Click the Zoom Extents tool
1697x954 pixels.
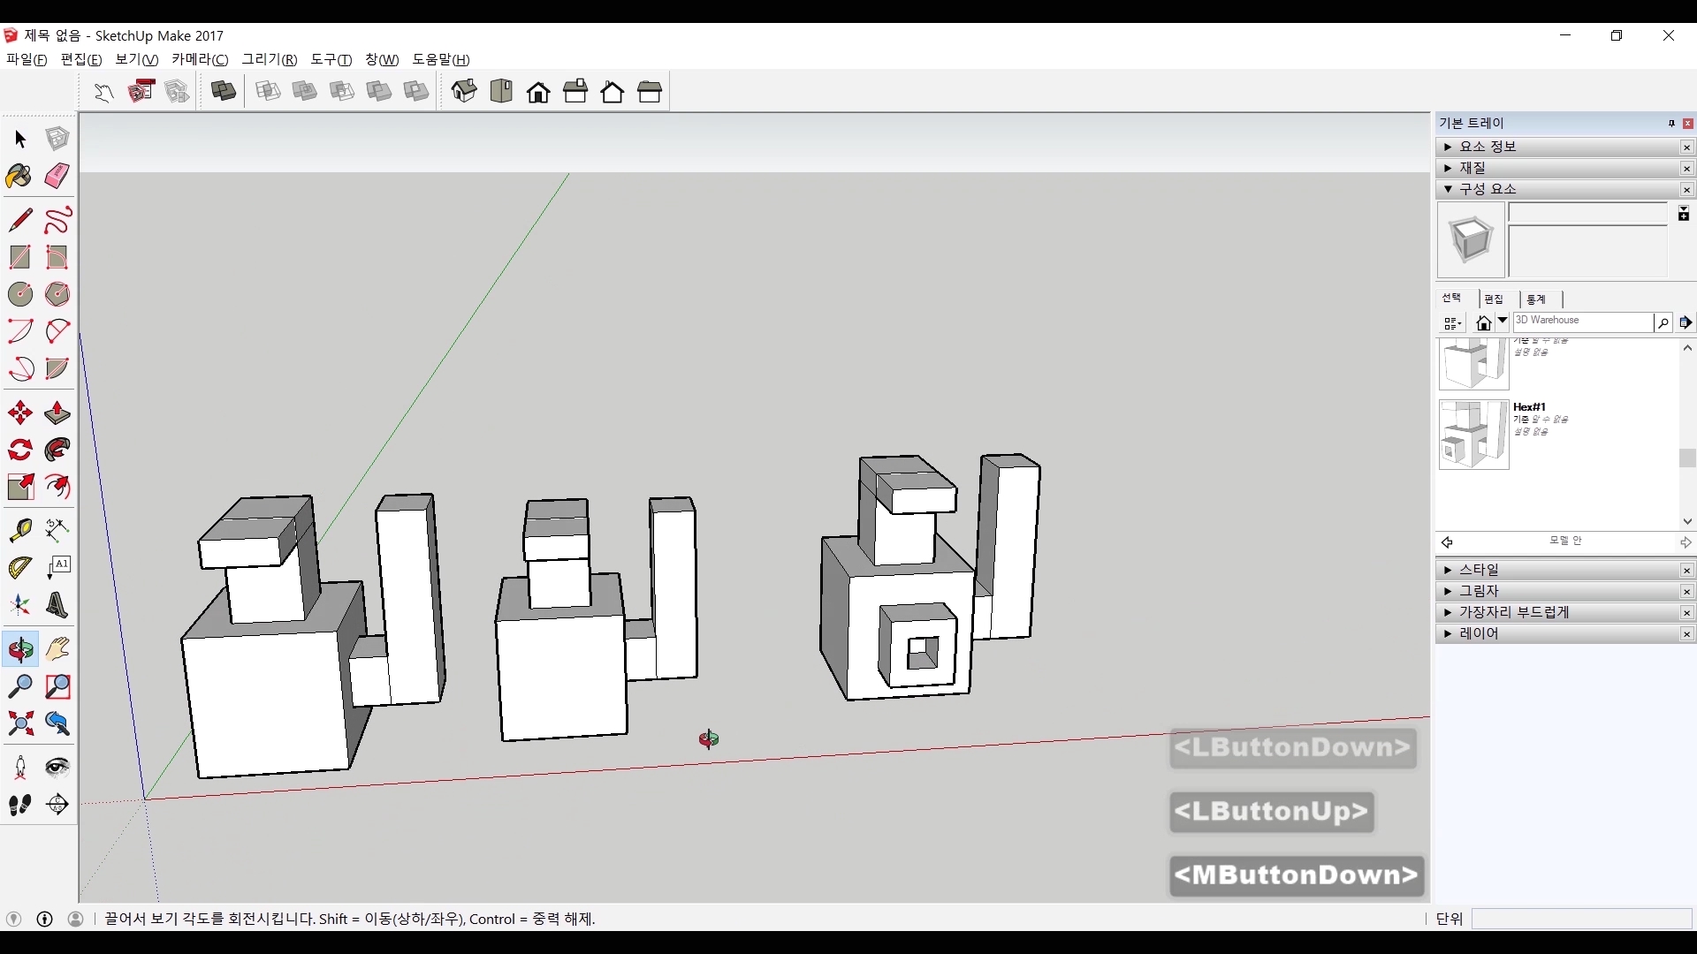tap(19, 724)
